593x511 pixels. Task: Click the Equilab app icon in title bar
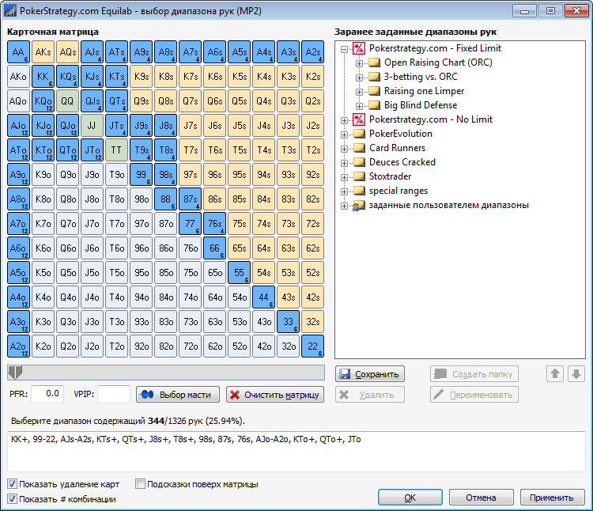[9, 10]
